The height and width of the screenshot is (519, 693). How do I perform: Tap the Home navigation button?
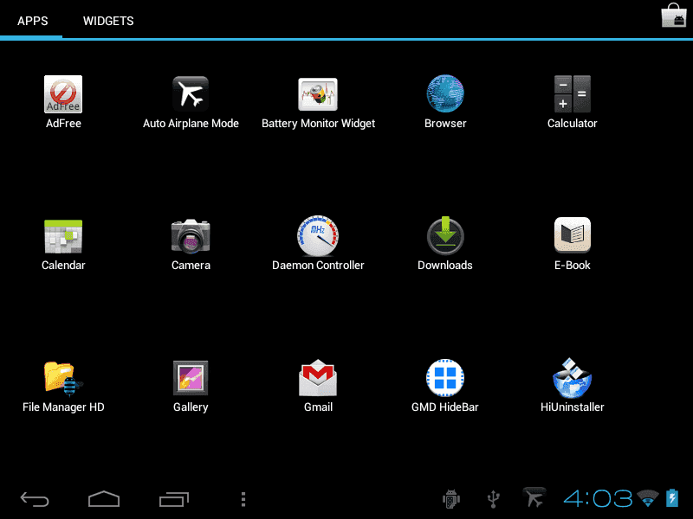[x=104, y=499]
